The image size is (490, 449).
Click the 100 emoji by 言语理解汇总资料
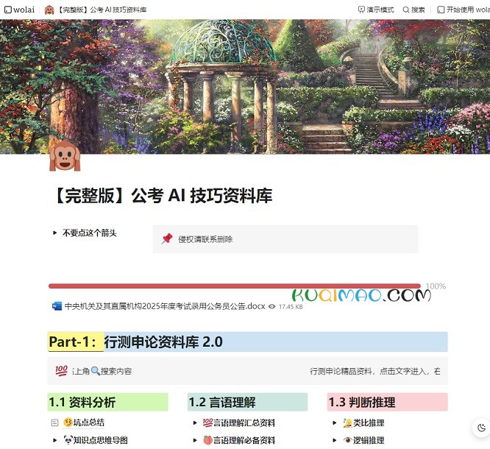207,423
